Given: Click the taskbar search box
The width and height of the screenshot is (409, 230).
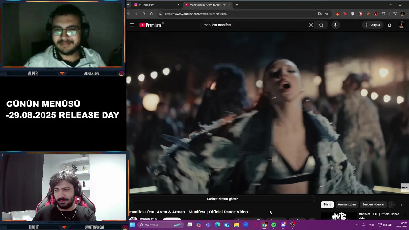Looking at the screenshot, I should [161, 225].
